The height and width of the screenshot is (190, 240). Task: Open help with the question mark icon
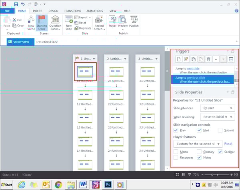pos(236,11)
